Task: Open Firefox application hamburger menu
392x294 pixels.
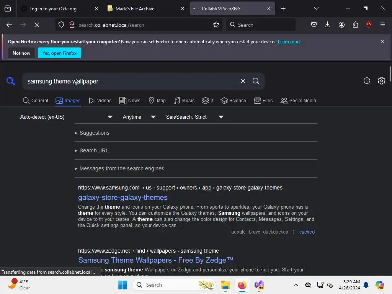Action: (x=382, y=24)
